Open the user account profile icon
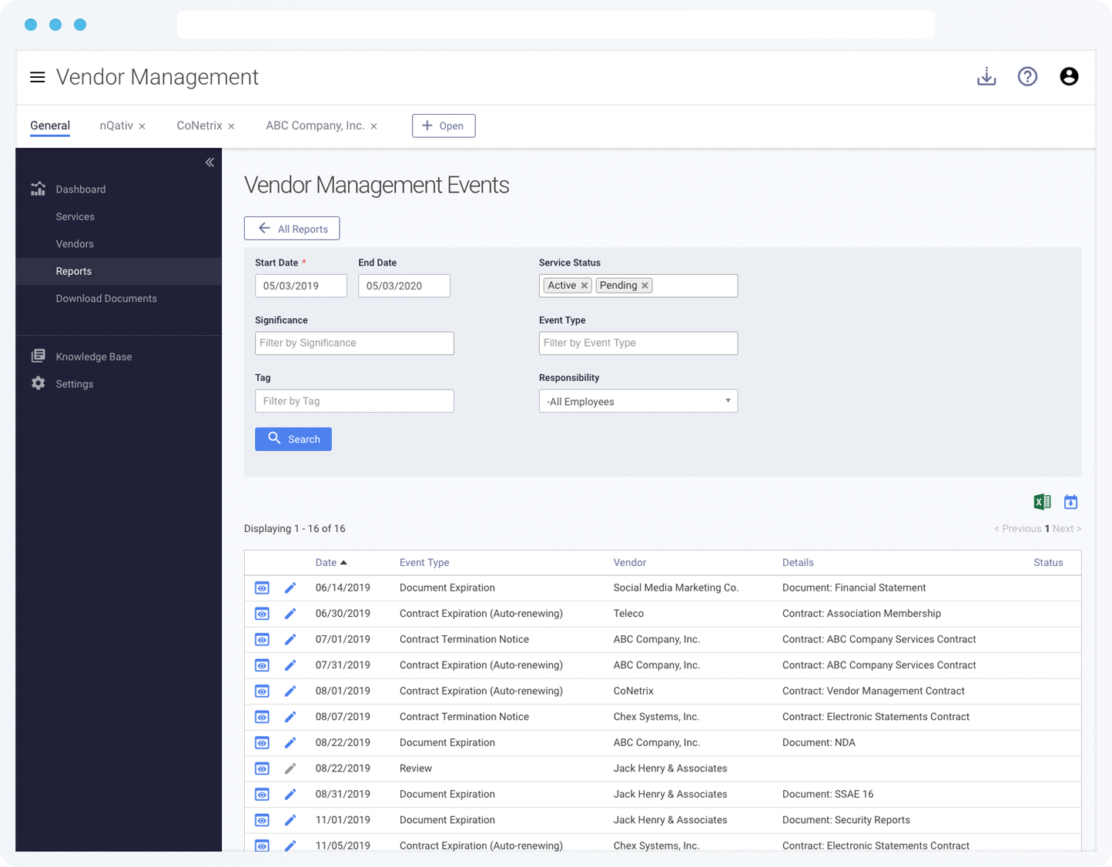 (1069, 76)
